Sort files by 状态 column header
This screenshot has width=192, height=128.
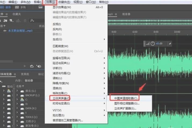click(x=42, y=26)
